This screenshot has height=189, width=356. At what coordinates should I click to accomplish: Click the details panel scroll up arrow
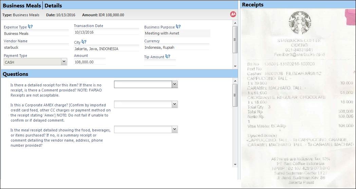(x=235, y=23)
